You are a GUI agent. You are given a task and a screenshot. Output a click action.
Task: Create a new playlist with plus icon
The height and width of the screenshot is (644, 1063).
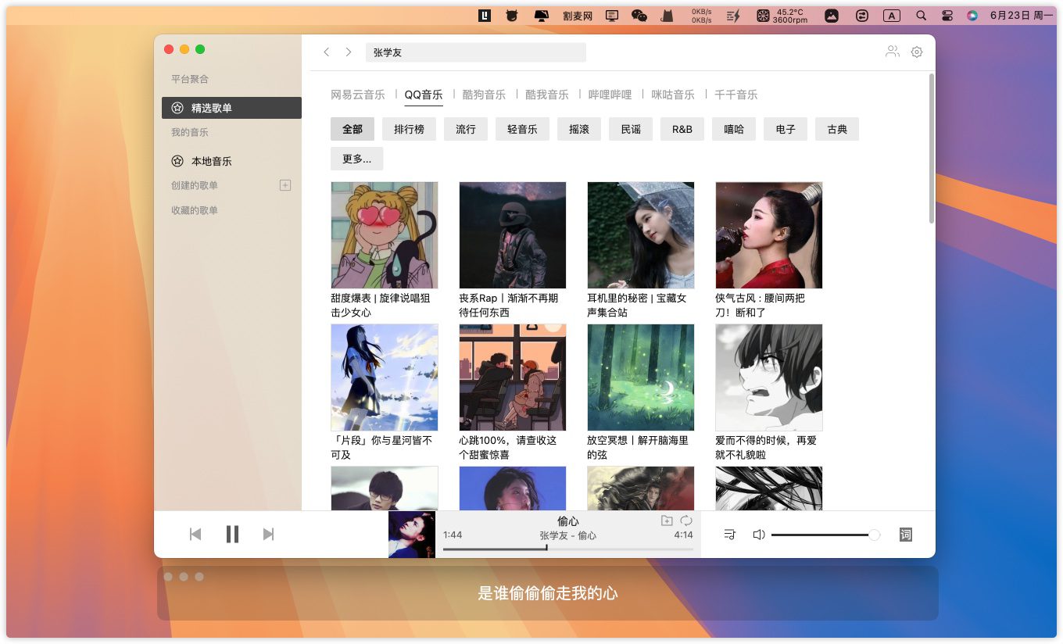click(x=285, y=185)
